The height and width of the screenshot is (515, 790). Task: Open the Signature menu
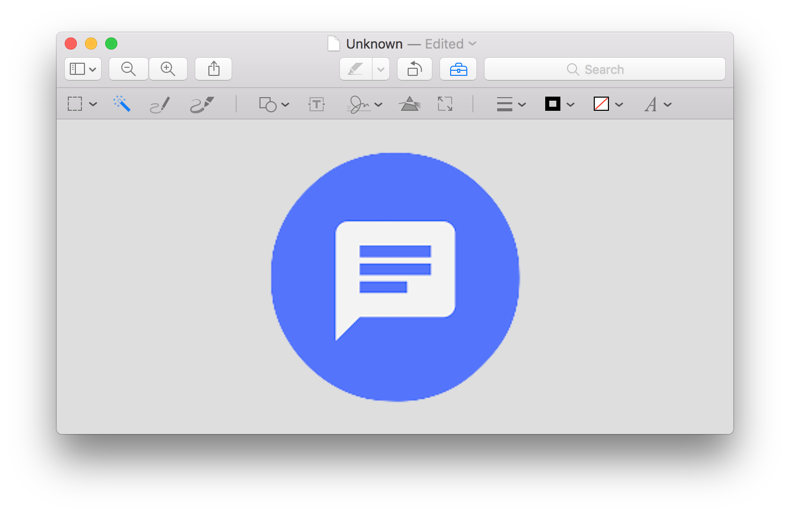pos(365,104)
